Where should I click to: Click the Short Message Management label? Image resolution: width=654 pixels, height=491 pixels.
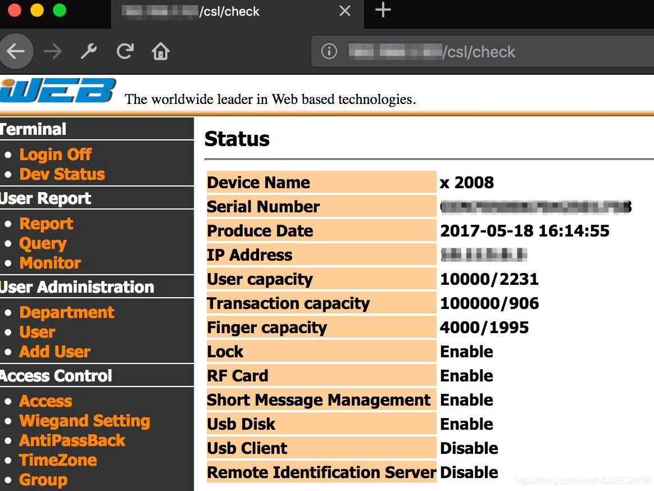pos(321,400)
